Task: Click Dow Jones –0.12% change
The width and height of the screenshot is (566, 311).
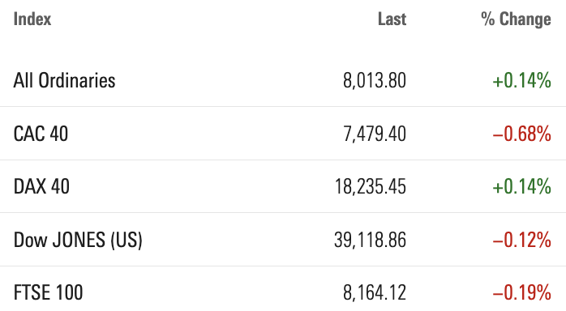Action: (x=522, y=240)
